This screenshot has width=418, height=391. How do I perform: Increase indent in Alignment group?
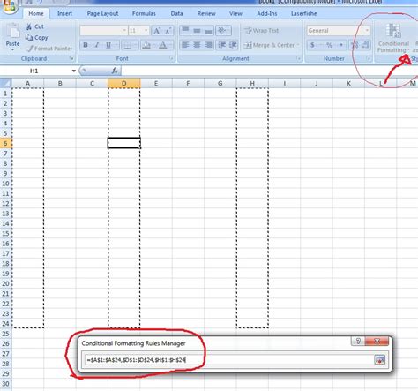click(233, 45)
